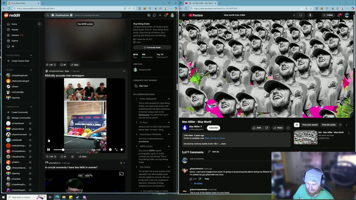356x200 pixels.
Task: Click YouTube search magnifier button
Action: point(301,15)
